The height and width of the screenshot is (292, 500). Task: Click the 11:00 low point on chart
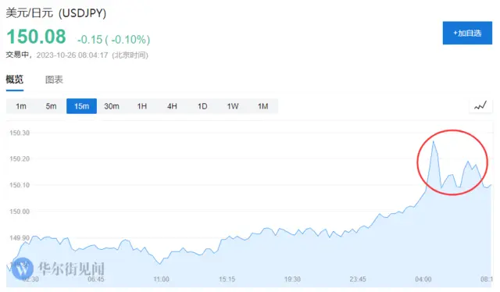click(159, 264)
